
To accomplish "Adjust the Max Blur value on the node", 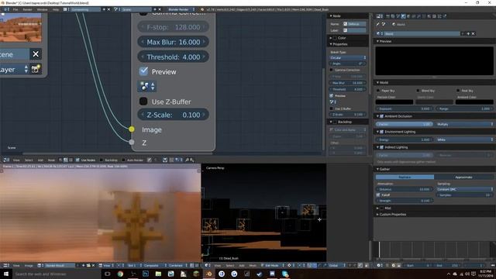I will 174,42.
